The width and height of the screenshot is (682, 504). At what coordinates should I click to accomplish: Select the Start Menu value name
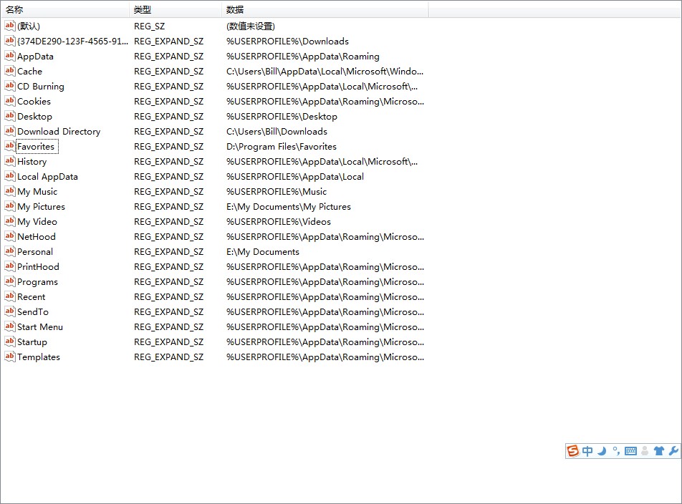click(x=40, y=326)
